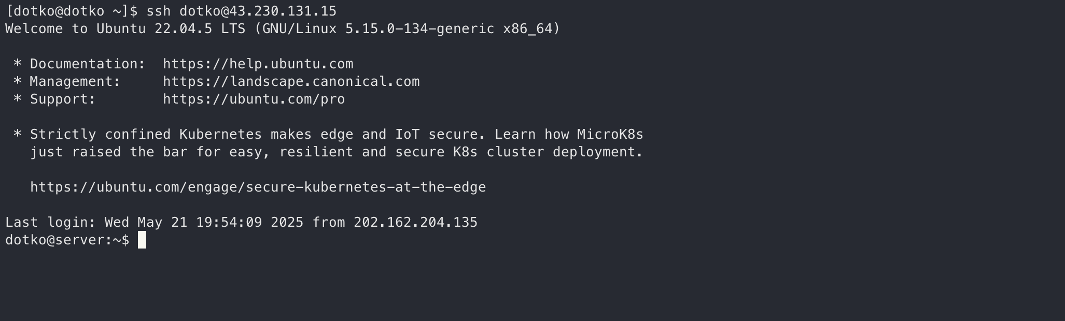This screenshot has width=1065, height=321.
Task: Click the Support: label
Action: click(x=63, y=99)
